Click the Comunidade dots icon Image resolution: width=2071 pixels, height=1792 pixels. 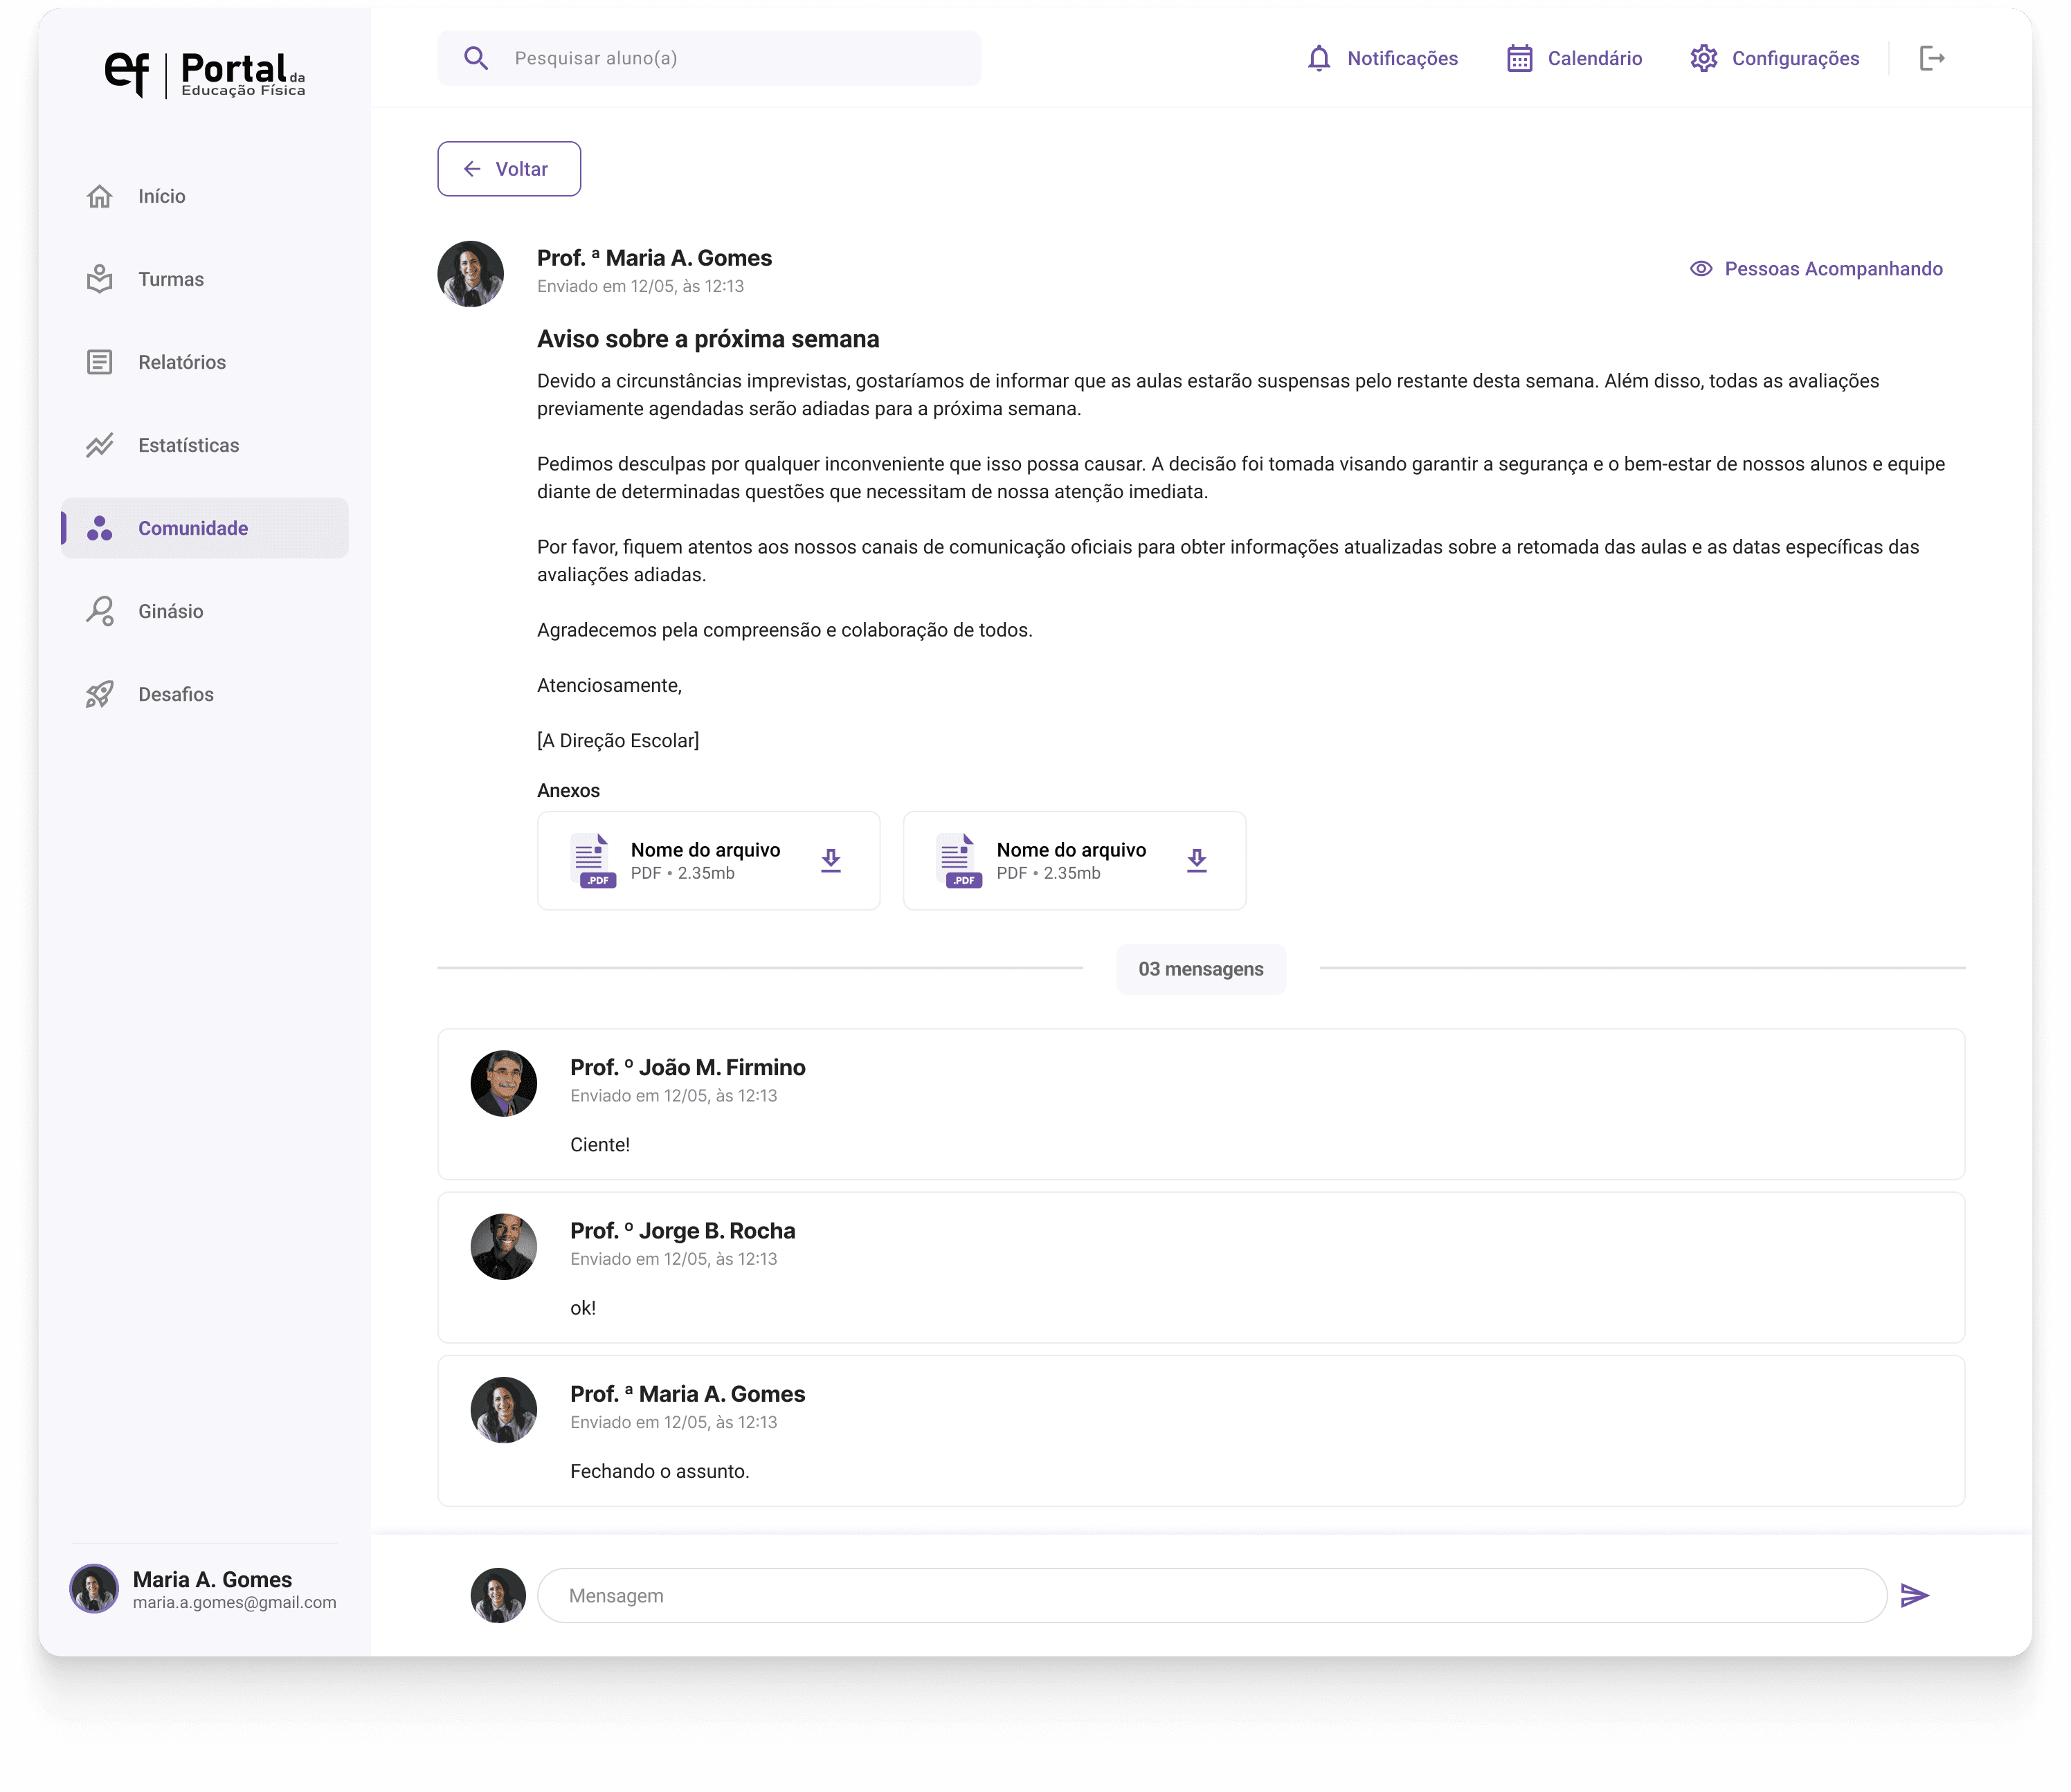(100, 528)
